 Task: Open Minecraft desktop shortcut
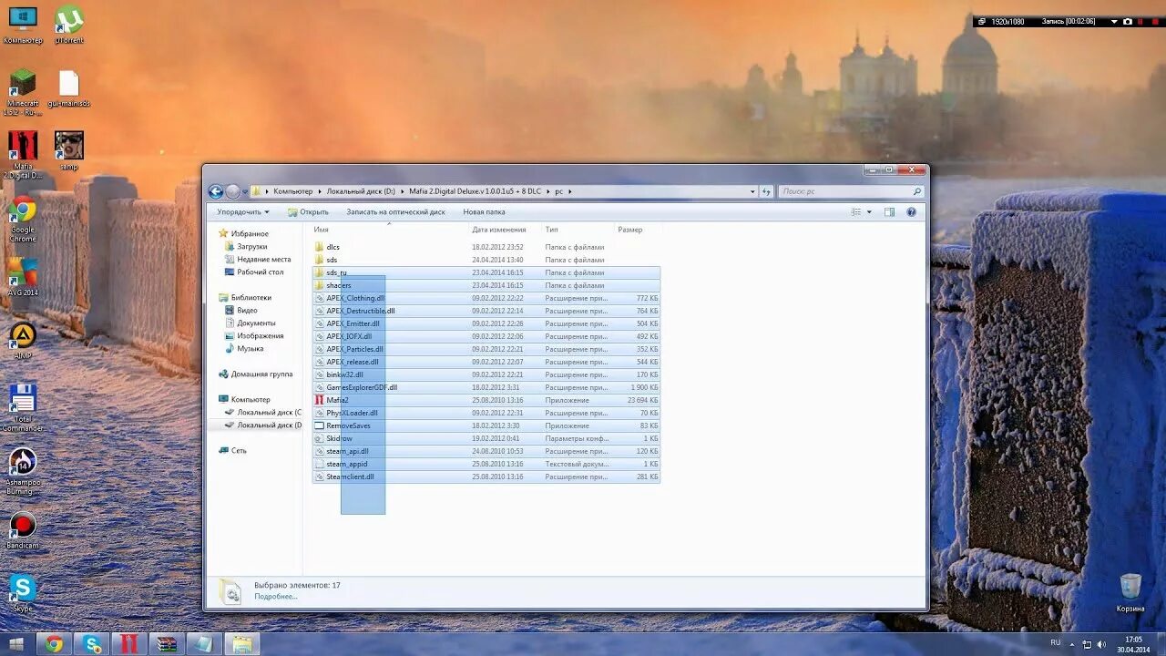pyautogui.click(x=22, y=93)
